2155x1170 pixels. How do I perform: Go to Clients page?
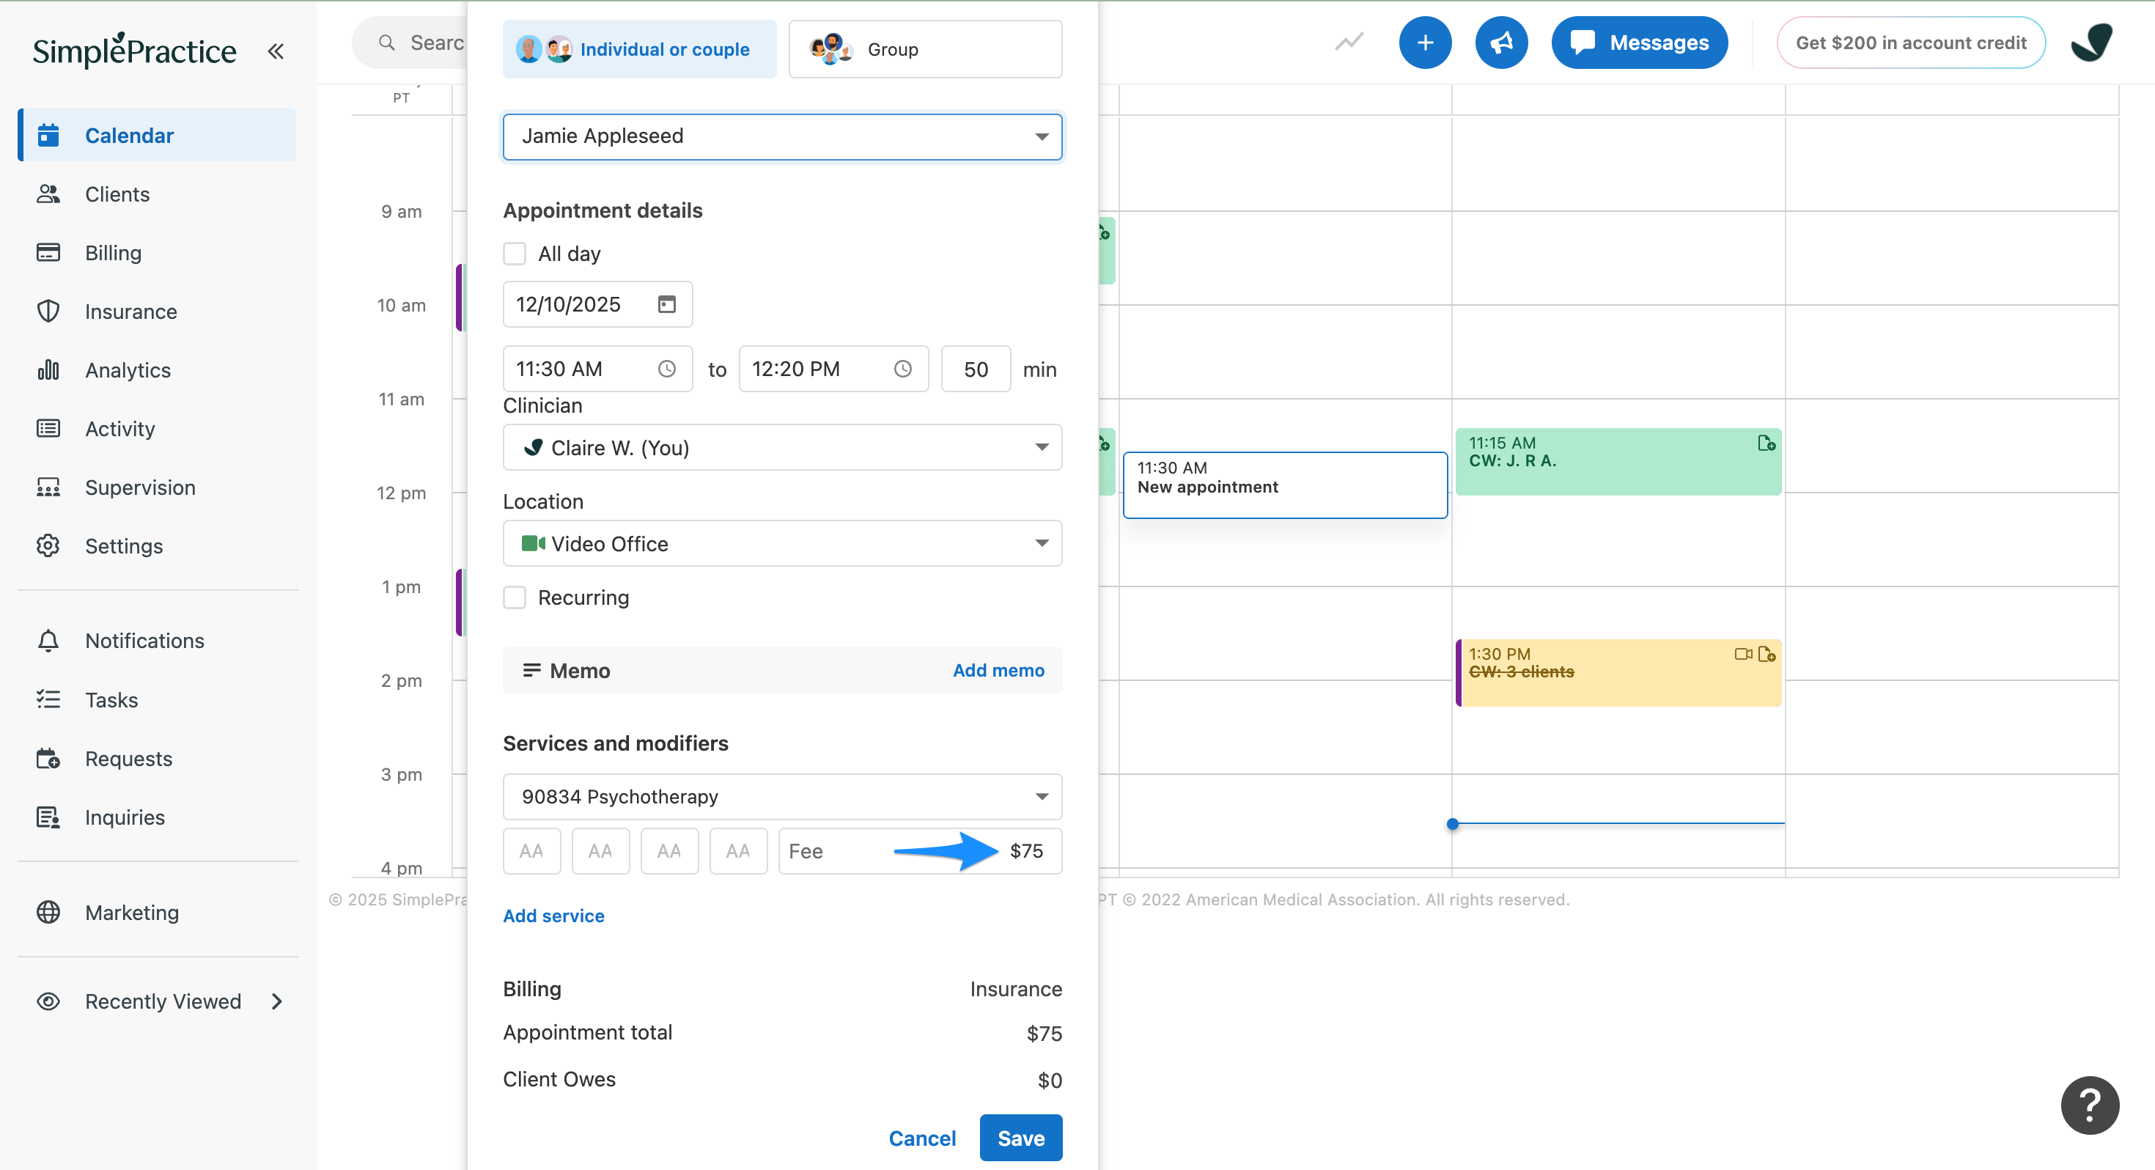point(117,194)
